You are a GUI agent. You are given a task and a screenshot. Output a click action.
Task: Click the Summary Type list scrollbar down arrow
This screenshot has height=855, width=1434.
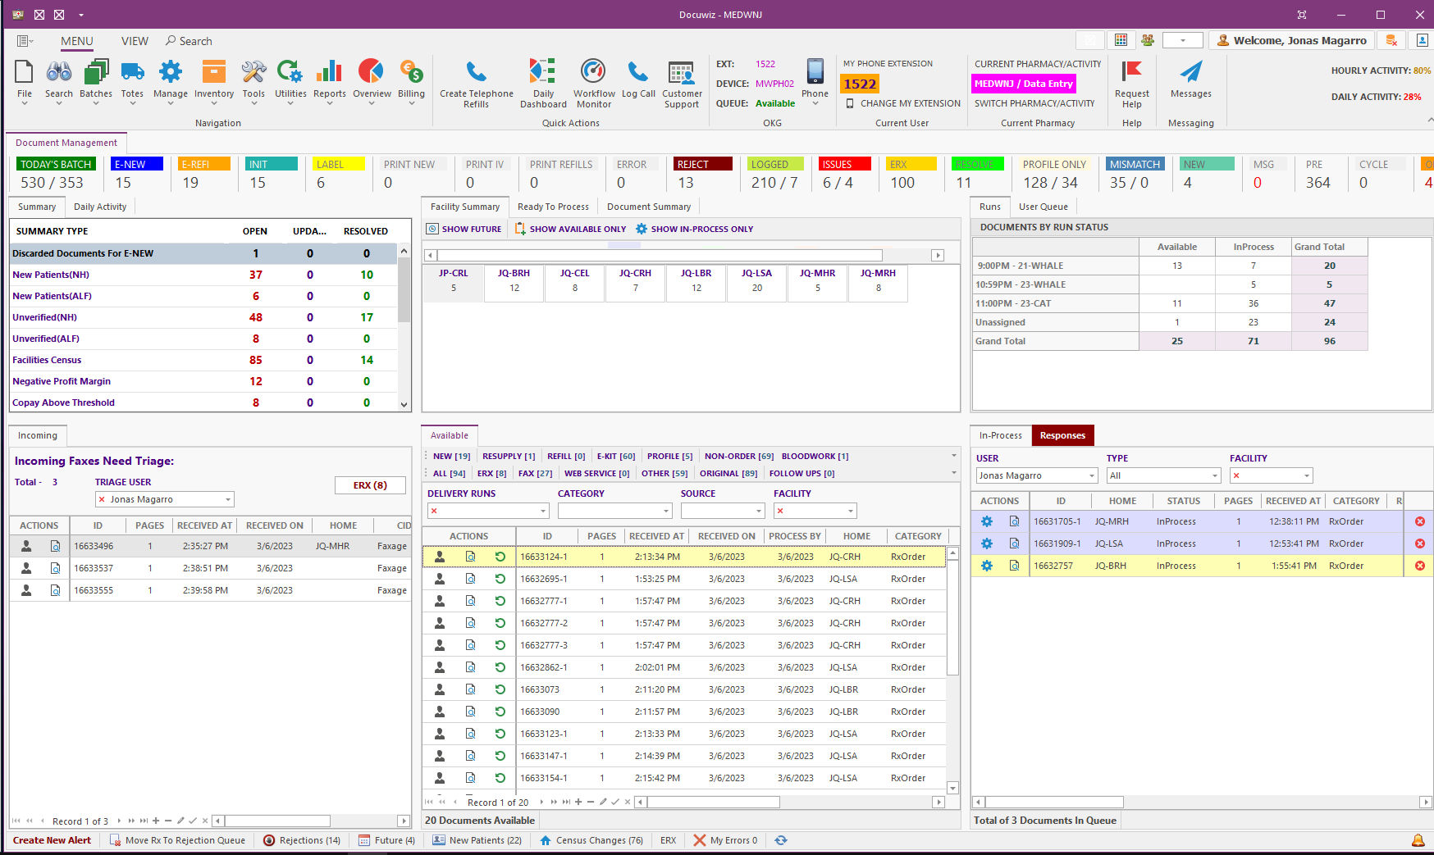click(x=404, y=404)
